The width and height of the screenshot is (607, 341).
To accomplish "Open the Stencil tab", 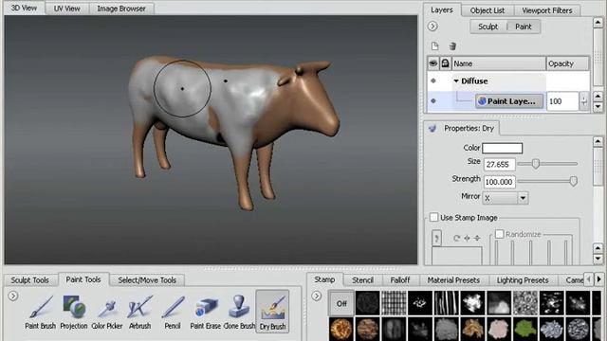I will [362, 280].
